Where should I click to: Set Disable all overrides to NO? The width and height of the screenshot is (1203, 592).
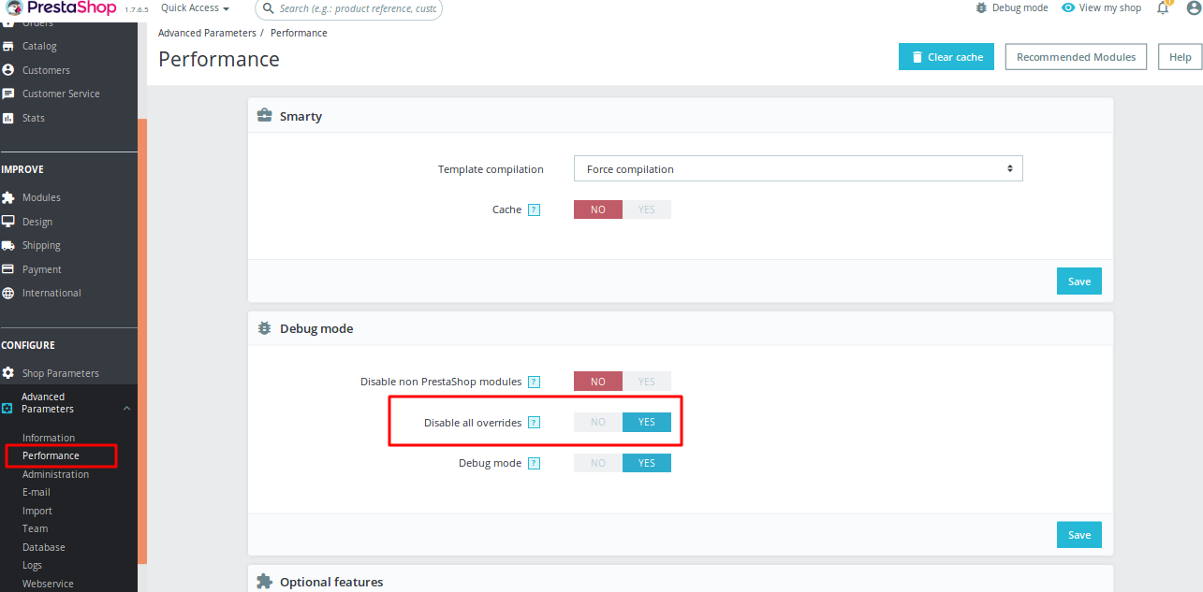[x=598, y=423]
